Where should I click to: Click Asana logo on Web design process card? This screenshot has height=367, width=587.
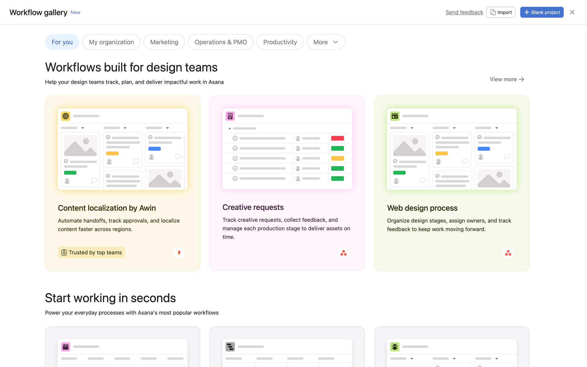pyautogui.click(x=508, y=253)
